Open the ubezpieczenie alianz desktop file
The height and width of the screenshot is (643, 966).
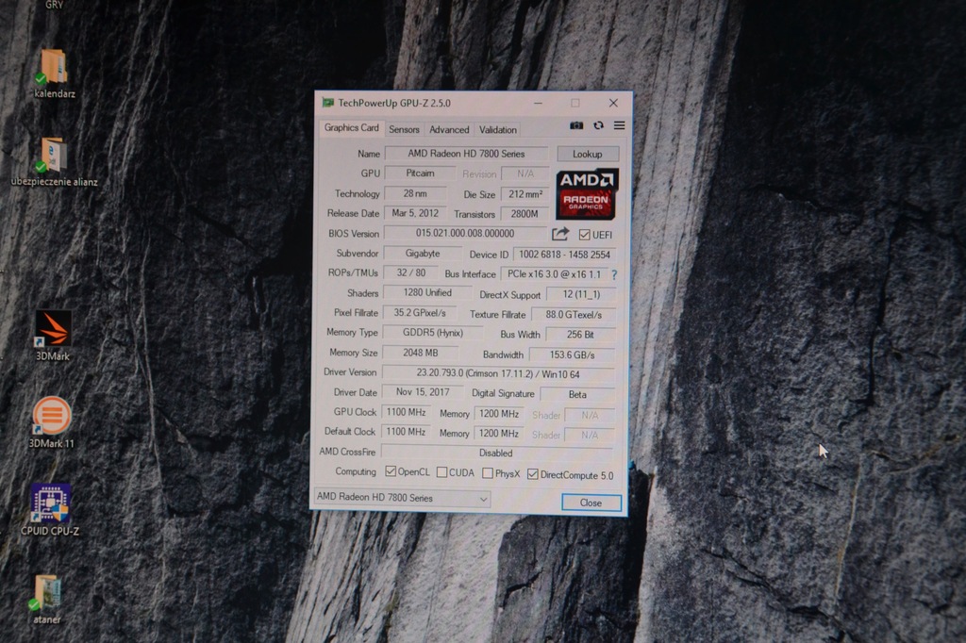54,161
